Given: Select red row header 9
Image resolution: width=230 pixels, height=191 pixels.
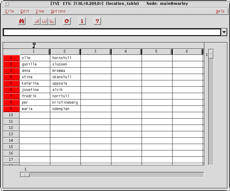Looking at the screenshot, I should (x=11, y=109).
